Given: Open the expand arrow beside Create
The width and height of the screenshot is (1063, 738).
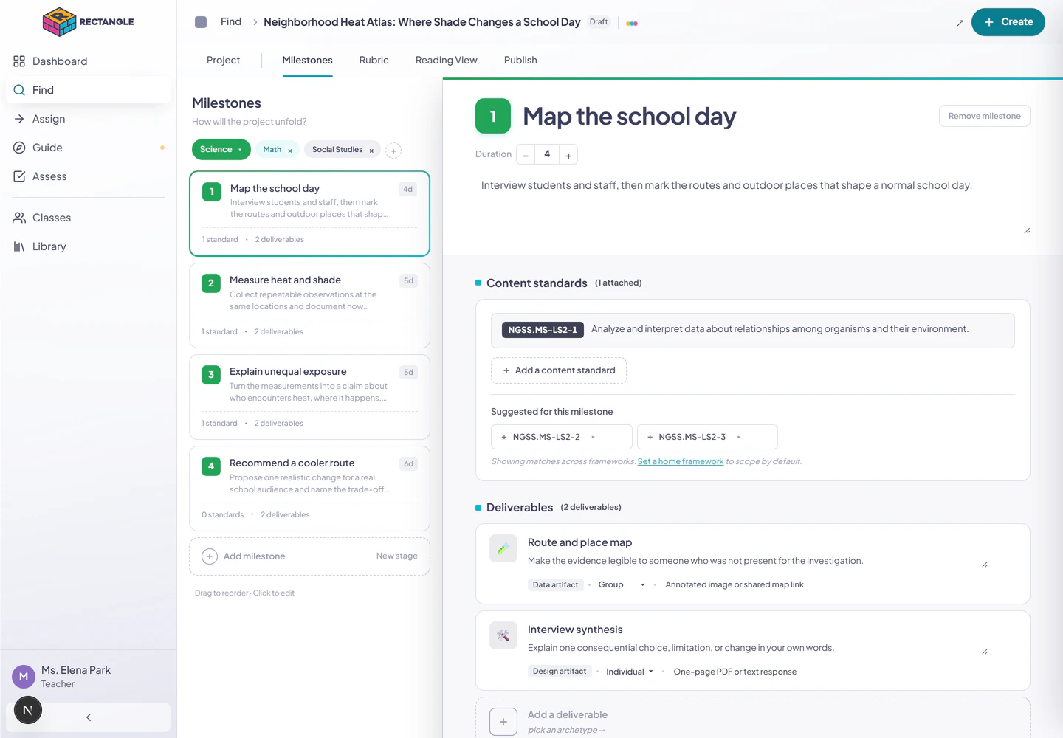Looking at the screenshot, I should pyautogui.click(x=960, y=23).
